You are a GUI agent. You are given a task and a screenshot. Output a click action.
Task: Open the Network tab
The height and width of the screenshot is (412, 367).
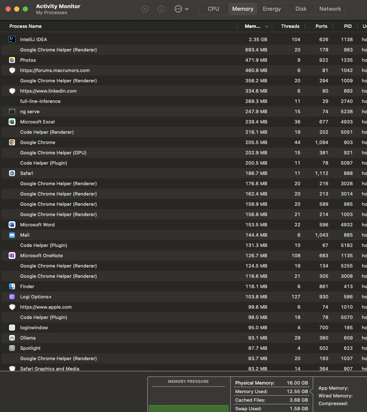pos(330,9)
